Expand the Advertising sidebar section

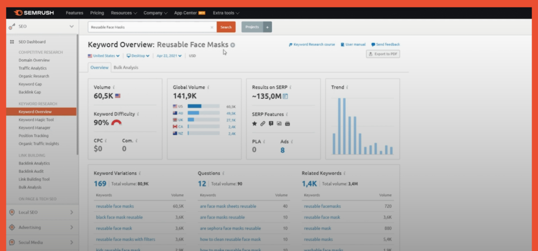[x=72, y=227]
